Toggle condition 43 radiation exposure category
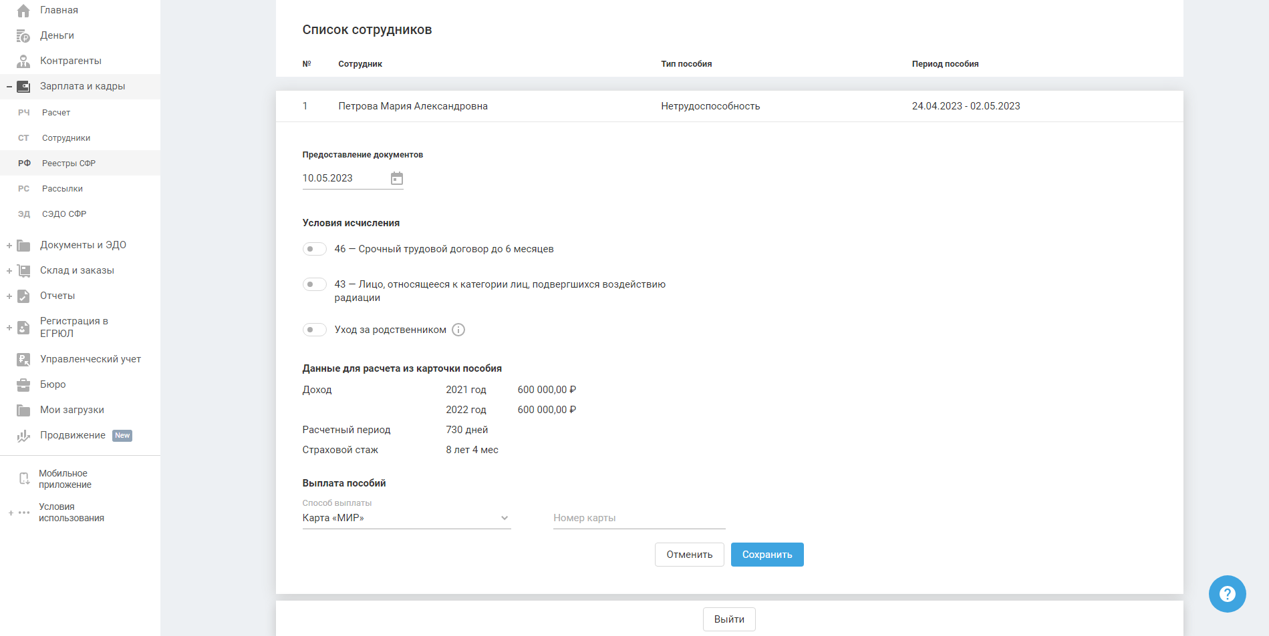This screenshot has height=636, width=1269. (x=314, y=284)
